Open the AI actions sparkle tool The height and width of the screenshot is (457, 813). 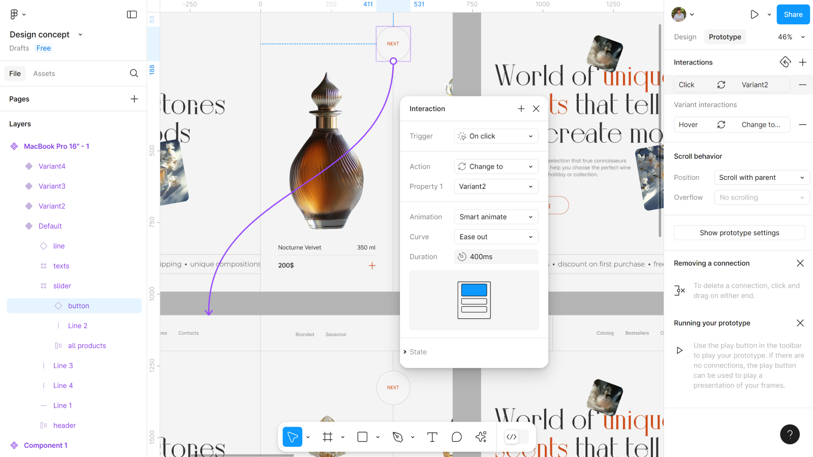(x=481, y=437)
